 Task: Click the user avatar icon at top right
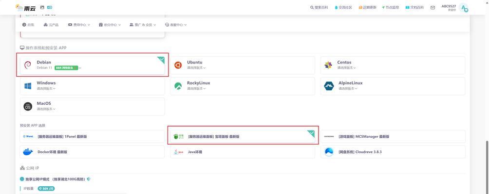(x=464, y=8)
